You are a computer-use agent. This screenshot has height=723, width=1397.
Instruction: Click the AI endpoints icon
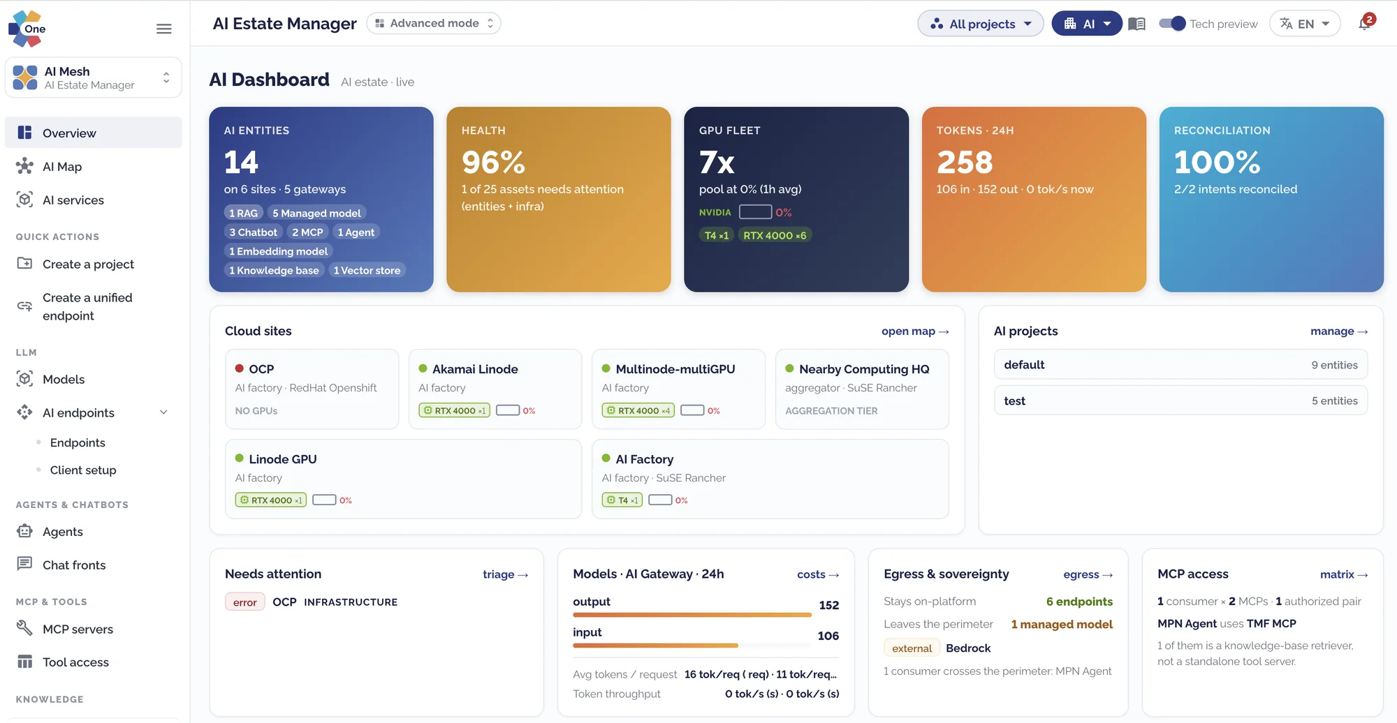(x=25, y=412)
